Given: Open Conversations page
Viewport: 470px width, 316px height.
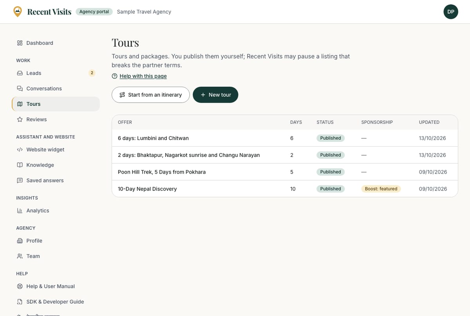Looking at the screenshot, I should 56,89.
